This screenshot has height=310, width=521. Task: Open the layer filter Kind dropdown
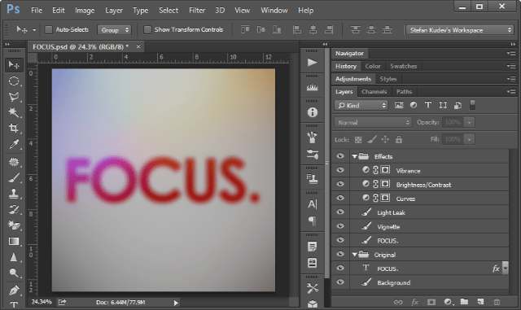pos(361,105)
